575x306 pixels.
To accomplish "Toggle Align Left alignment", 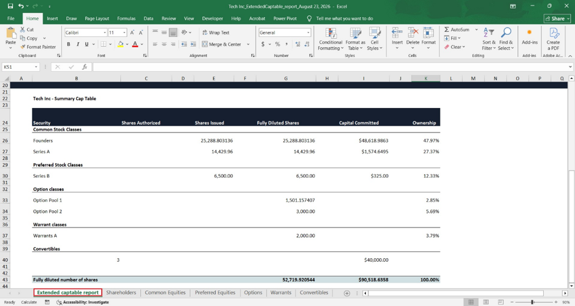I will pyautogui.click(x=155, y=44).
